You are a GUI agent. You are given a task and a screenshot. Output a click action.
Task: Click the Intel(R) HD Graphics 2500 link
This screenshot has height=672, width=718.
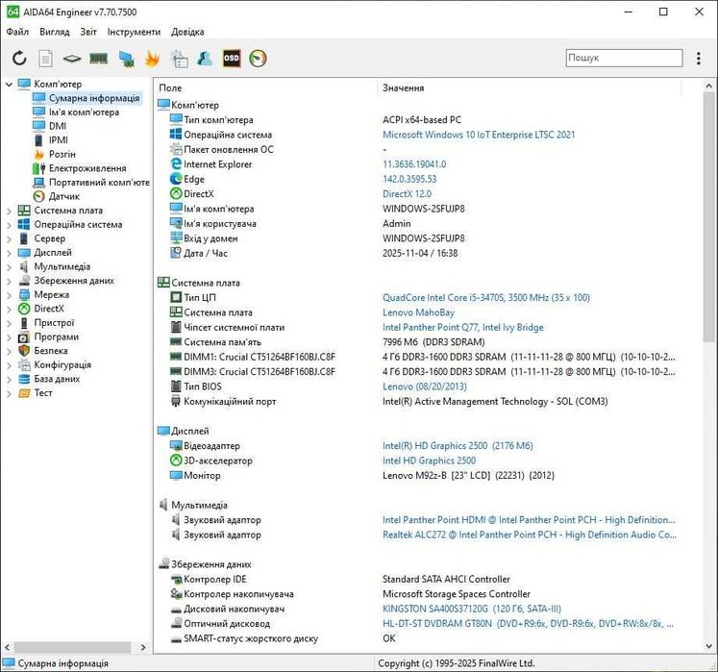[x=458, y=446]
